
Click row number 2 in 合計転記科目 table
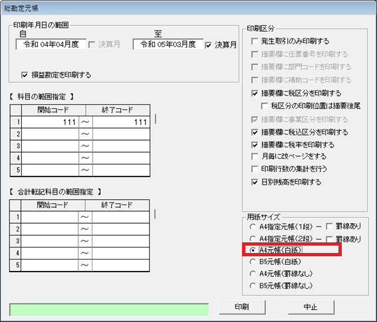(x=16, y=229)
